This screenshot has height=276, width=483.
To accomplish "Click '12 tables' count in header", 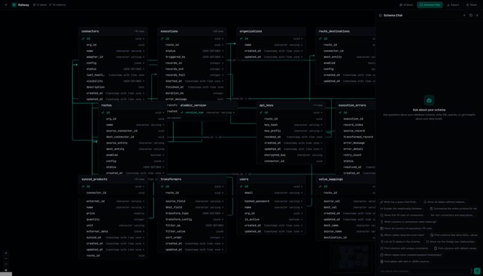I will [x=40, y=5].
